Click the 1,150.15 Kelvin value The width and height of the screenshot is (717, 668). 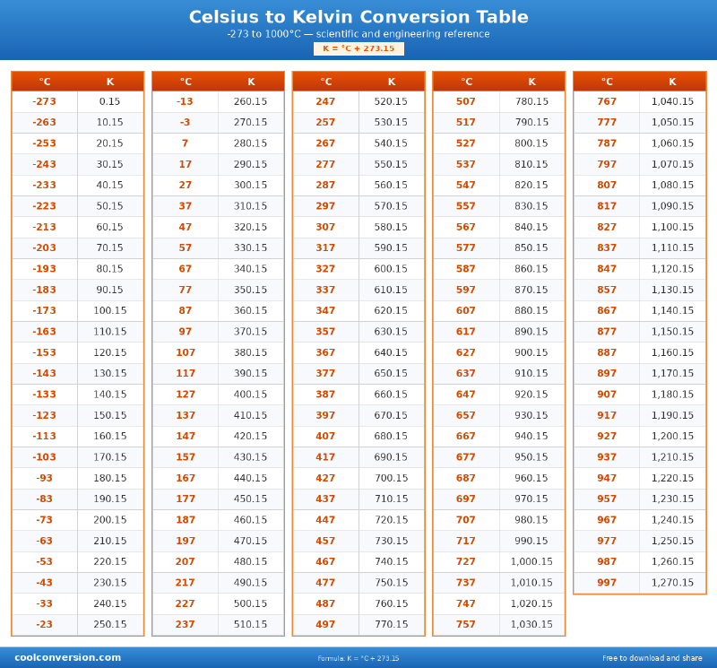coord(673,332)
